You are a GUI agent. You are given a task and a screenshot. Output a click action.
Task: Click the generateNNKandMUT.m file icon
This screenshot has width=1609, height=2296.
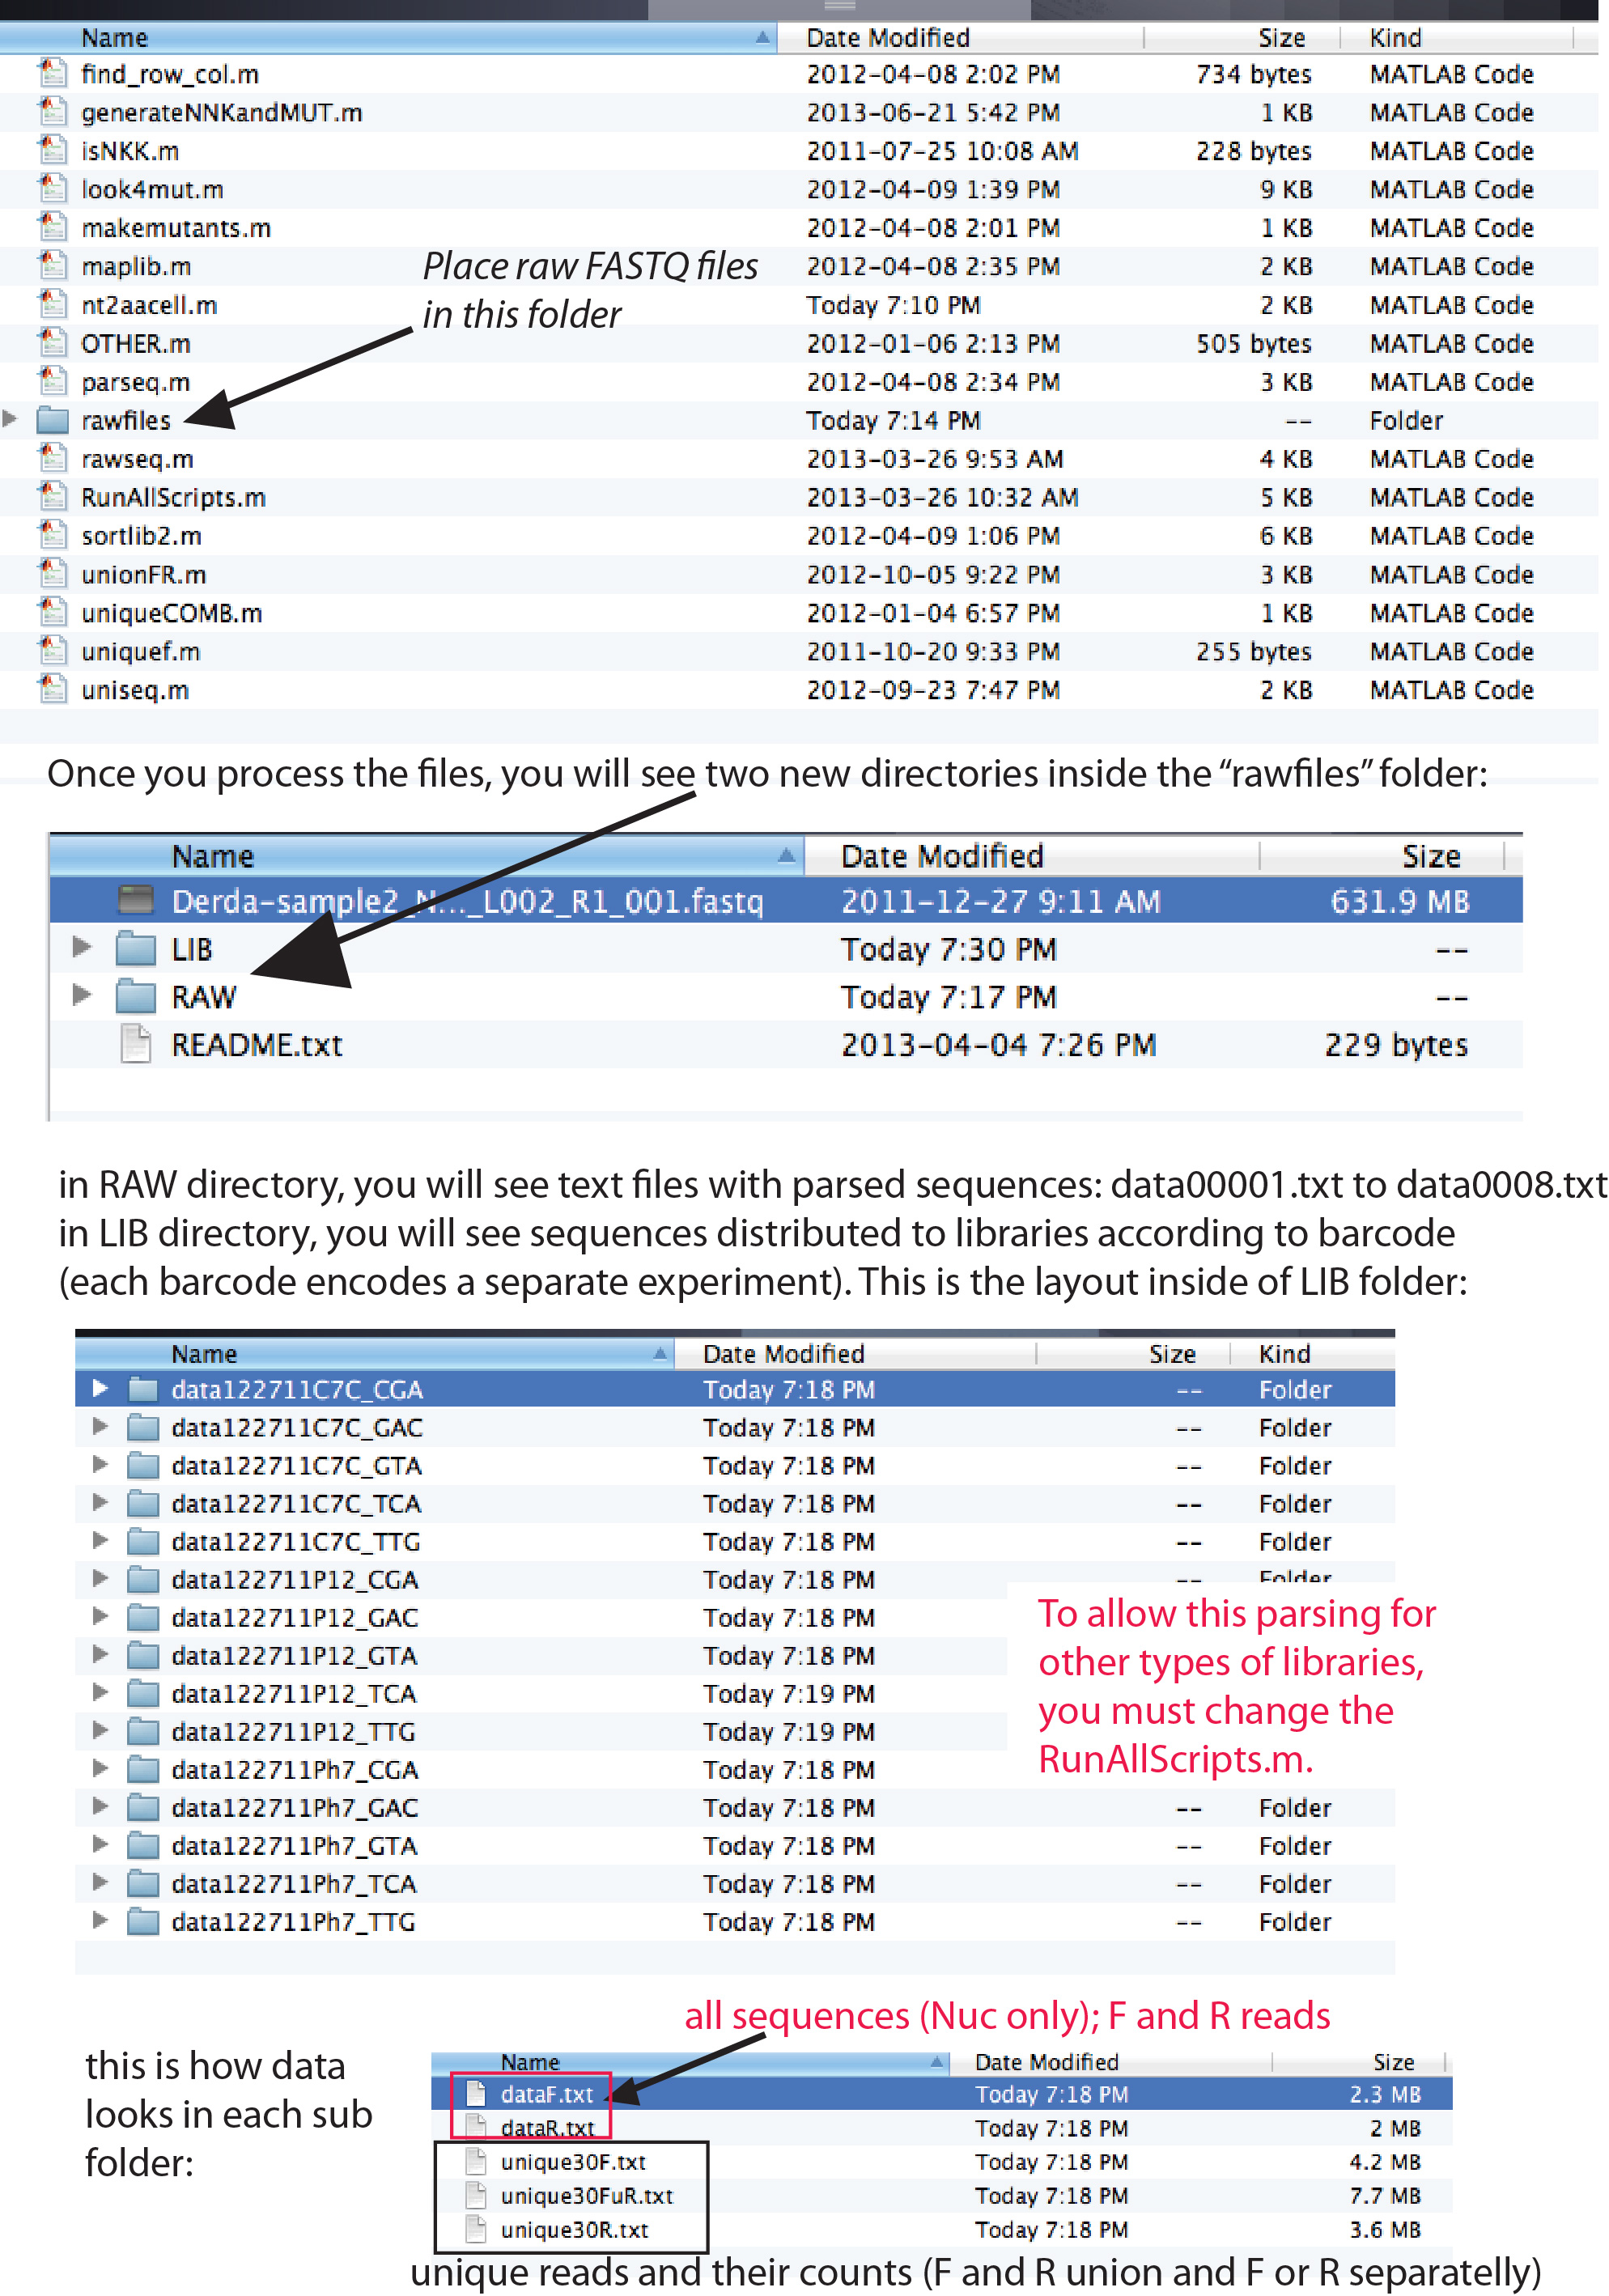(x=52, y=112)
